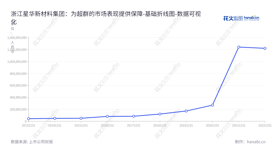This screenshot has height=155, width=275.
Task: Click the x-axis label 20171231
Action: [134, 125]
